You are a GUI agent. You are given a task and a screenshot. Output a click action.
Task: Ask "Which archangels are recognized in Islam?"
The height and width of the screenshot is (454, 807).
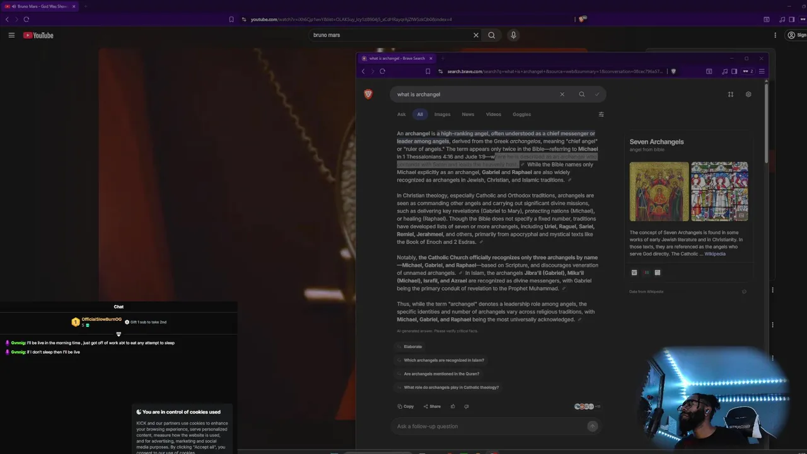441,360
